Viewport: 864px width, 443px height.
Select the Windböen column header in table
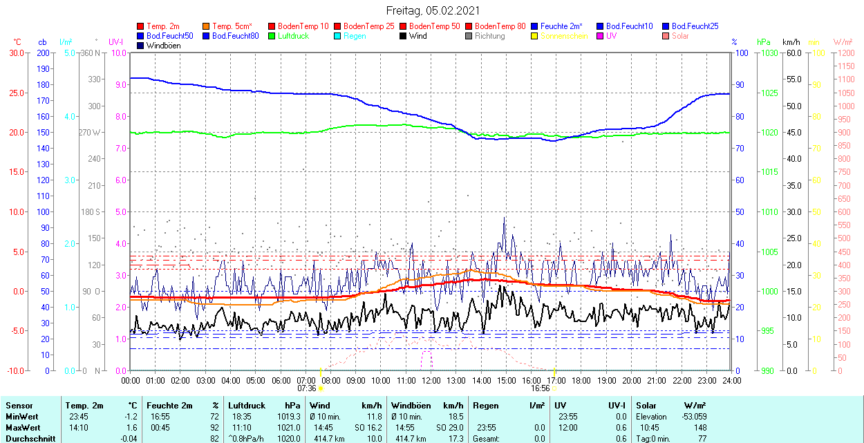[411, 406]
